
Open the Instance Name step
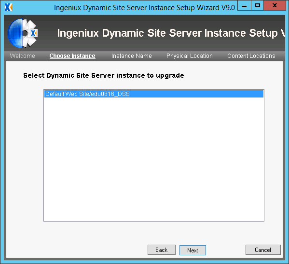[x=132, y=56]
